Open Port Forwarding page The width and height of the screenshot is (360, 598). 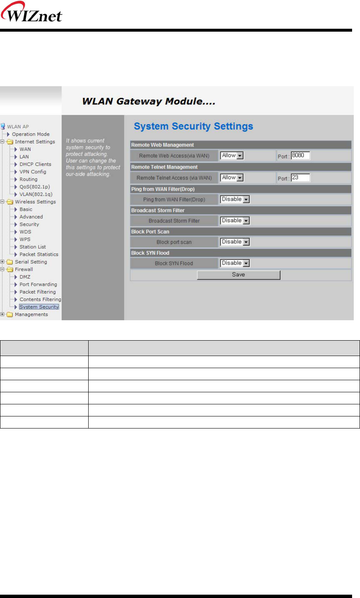[x=38, y=284]
